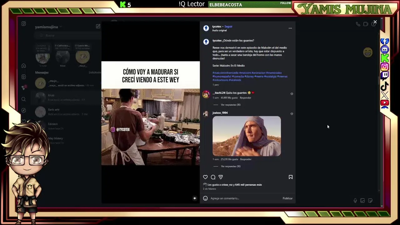The image size is (400, 225).
Task: Click 61.991 Me gusta count
Action: [x=229, y=98]
